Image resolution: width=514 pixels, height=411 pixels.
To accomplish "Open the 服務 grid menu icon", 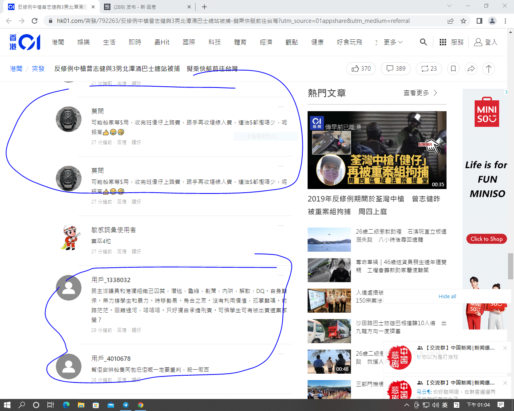I will tap(443, 42).
